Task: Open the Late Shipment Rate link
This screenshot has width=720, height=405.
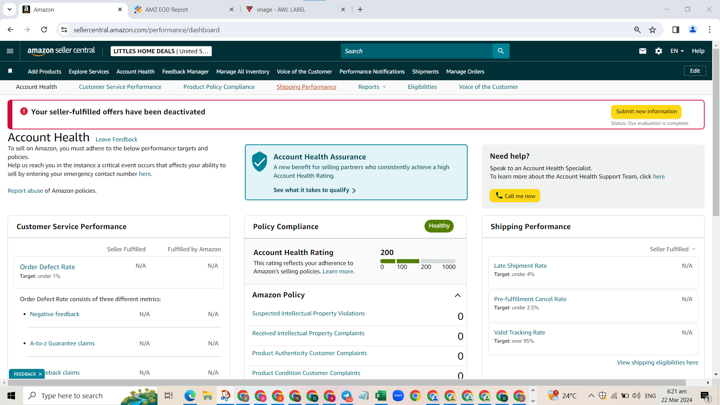Action: tap(520, 266)
